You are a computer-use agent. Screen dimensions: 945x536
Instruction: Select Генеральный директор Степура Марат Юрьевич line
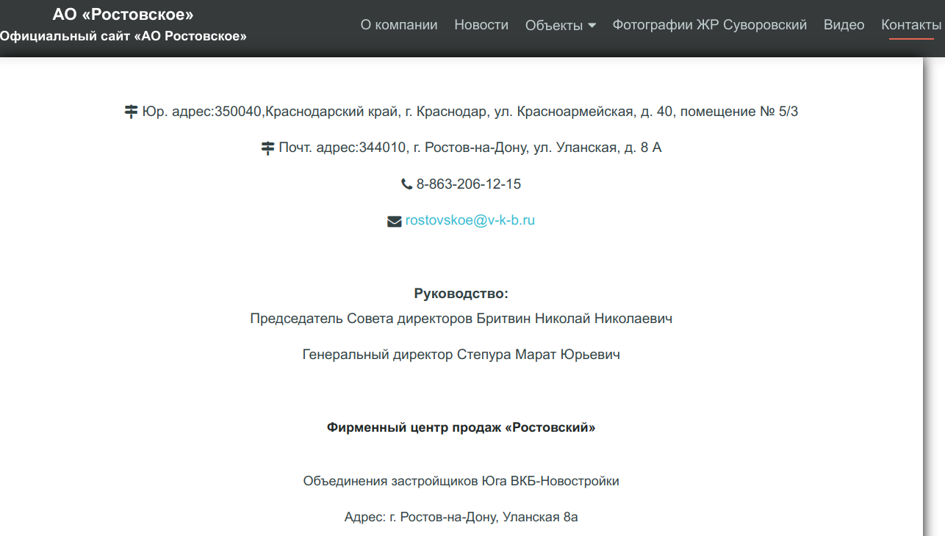click(461, 355)
